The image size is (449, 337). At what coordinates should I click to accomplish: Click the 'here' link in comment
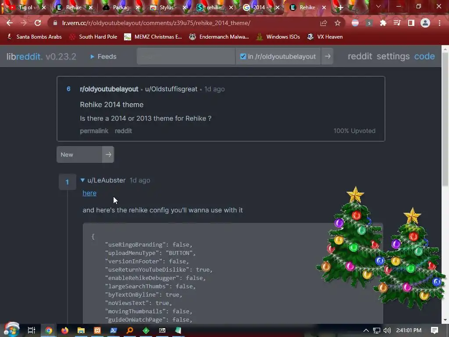(x=89, y=193)
